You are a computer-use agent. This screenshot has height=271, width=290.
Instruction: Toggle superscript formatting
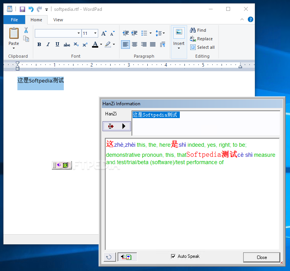[85, 45]
